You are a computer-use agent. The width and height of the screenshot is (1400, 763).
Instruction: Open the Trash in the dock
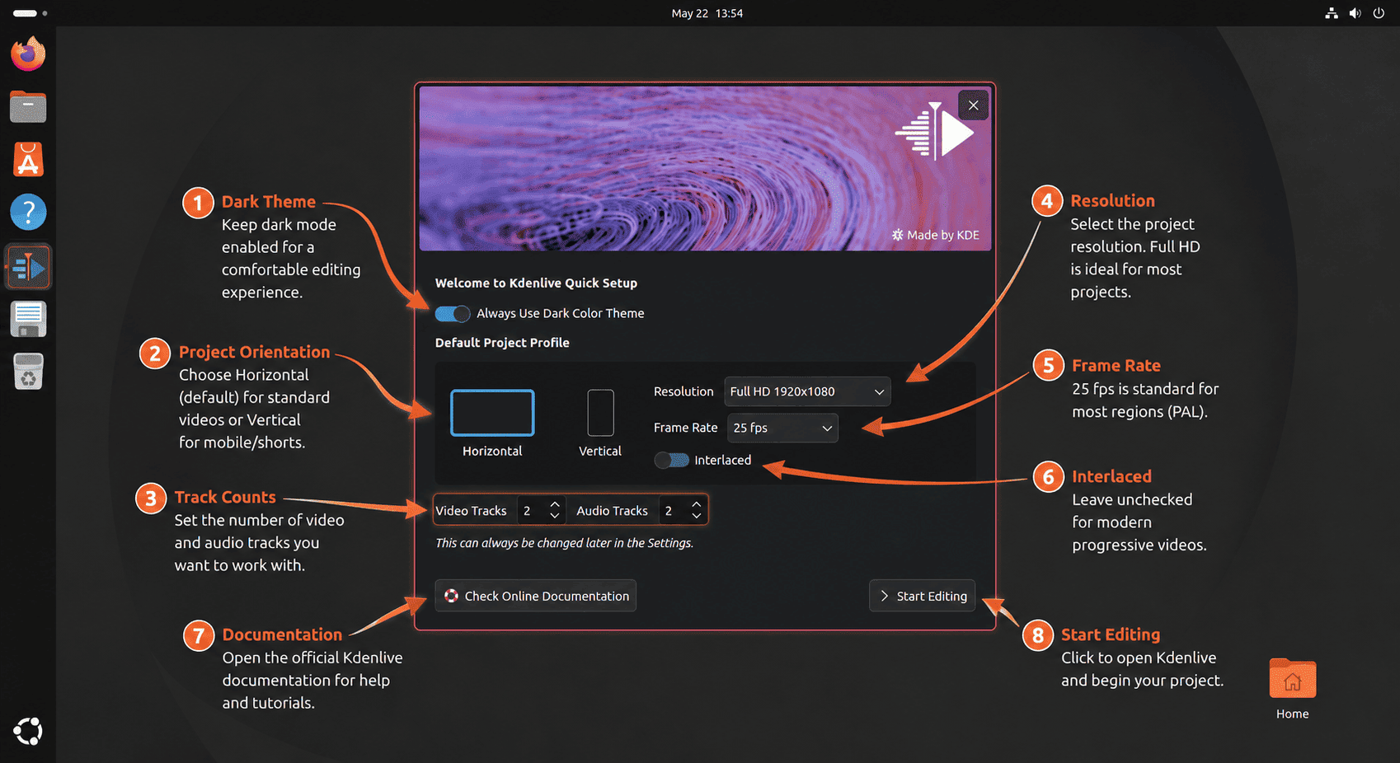pos(28,372)
